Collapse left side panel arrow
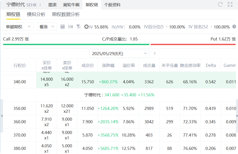Image resolution: width=238 pixels, height=154 pixels. (2, 116)
